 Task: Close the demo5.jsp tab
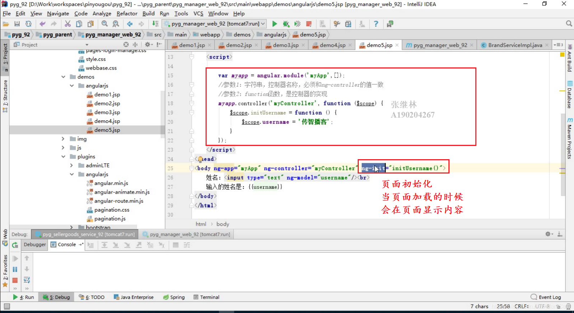pyautogui.click(x=397, y=45)
